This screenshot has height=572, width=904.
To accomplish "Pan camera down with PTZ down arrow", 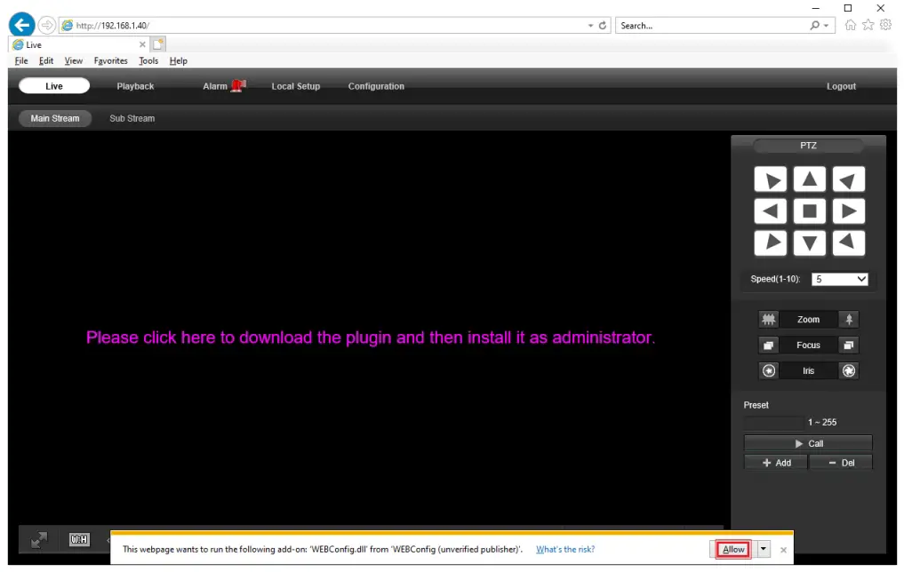I will pos(810,243).
